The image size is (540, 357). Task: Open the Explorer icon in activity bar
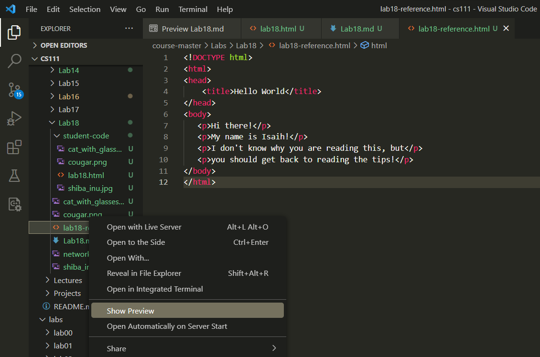click(x=14, y=32)
